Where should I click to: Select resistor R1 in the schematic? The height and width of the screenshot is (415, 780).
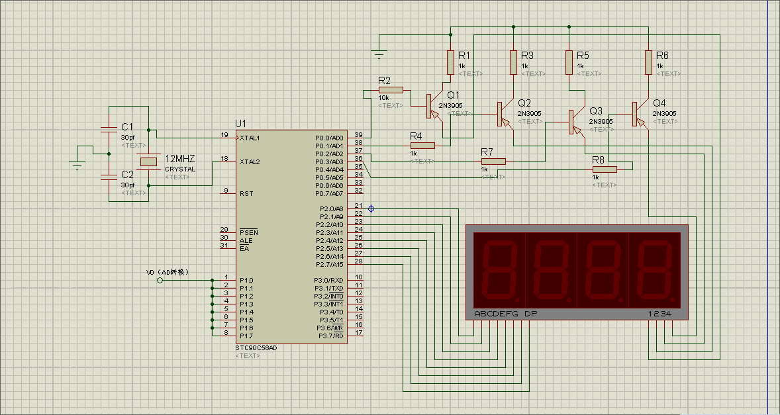[x=450, y=62]
